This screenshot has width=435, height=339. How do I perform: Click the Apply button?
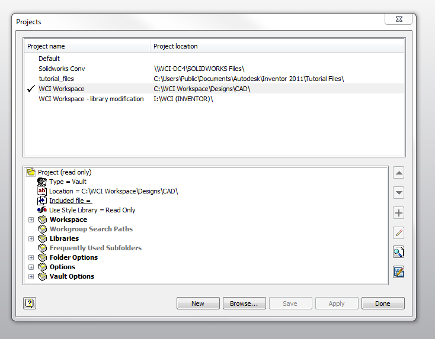tap(337, 304)
